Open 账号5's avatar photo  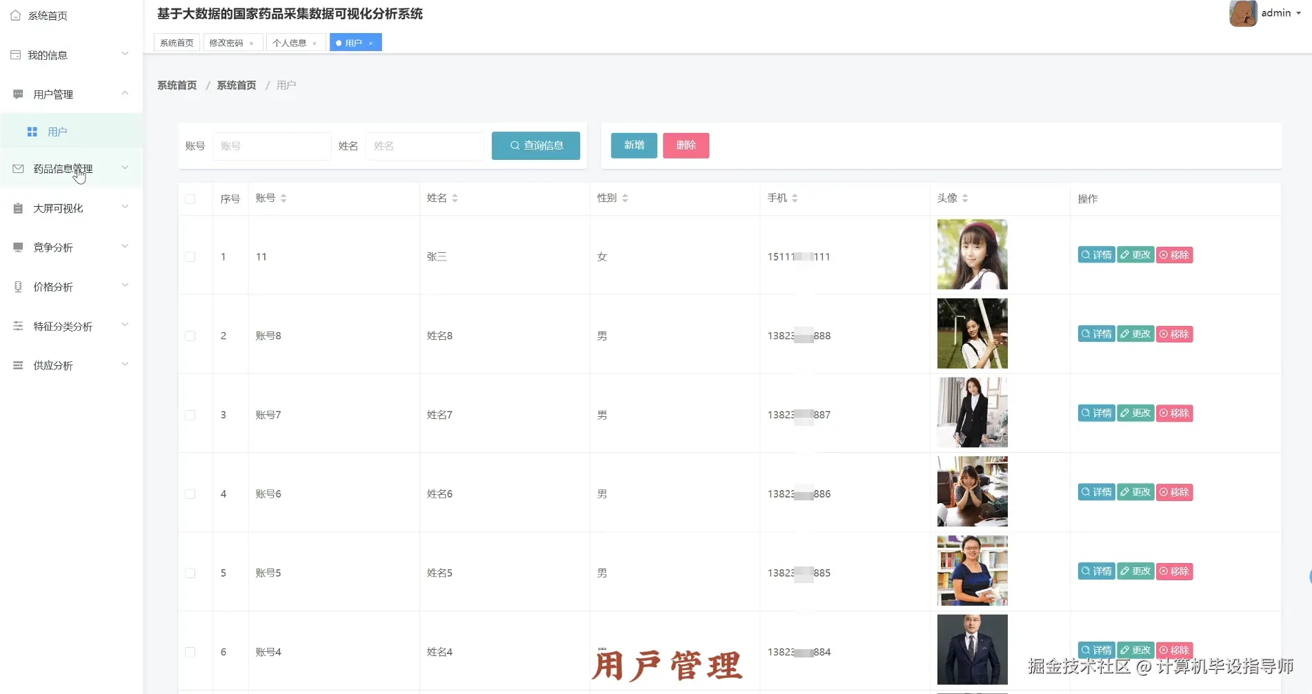tap(972, 571)
